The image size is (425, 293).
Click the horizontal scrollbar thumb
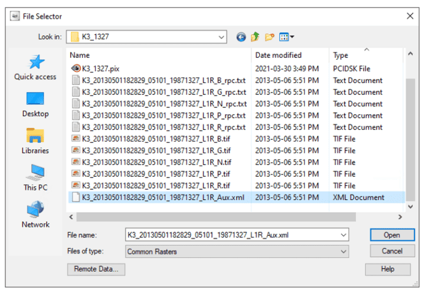click(x=216, y=217)
